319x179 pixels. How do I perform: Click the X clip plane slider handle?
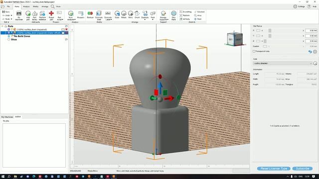click(270, 30)
